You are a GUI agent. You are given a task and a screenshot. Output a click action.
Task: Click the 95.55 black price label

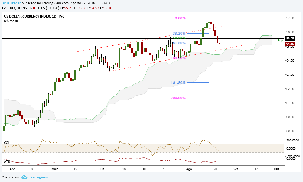290,38
